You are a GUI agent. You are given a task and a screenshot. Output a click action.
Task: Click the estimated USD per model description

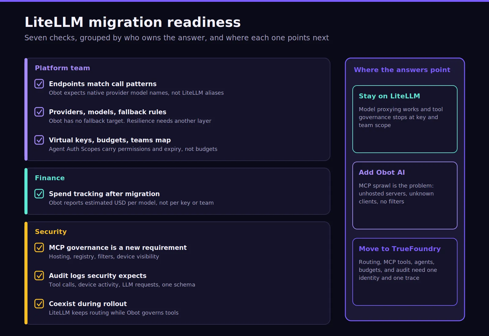(x=131, y=203)
